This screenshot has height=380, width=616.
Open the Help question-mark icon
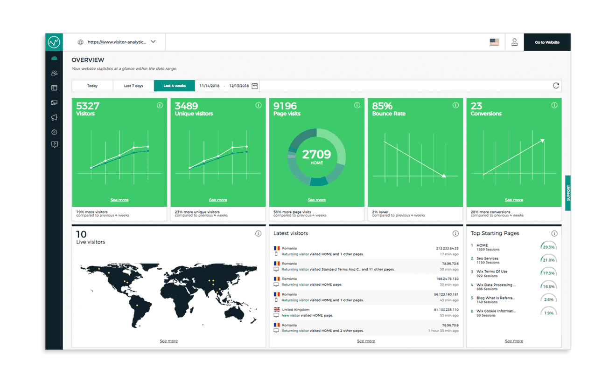[54, 145]
